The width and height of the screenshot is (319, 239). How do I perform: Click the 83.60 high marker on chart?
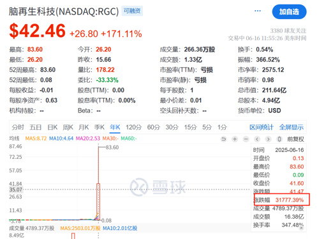(112, 147)
